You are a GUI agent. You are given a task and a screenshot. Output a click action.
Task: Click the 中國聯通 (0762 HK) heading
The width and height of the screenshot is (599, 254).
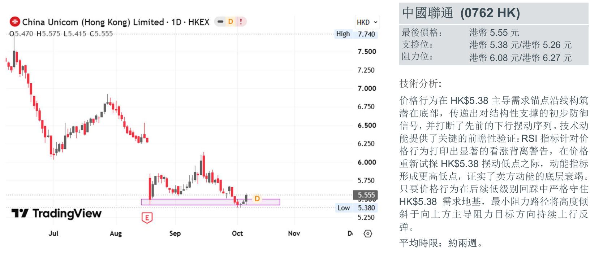tap(461, 13)
